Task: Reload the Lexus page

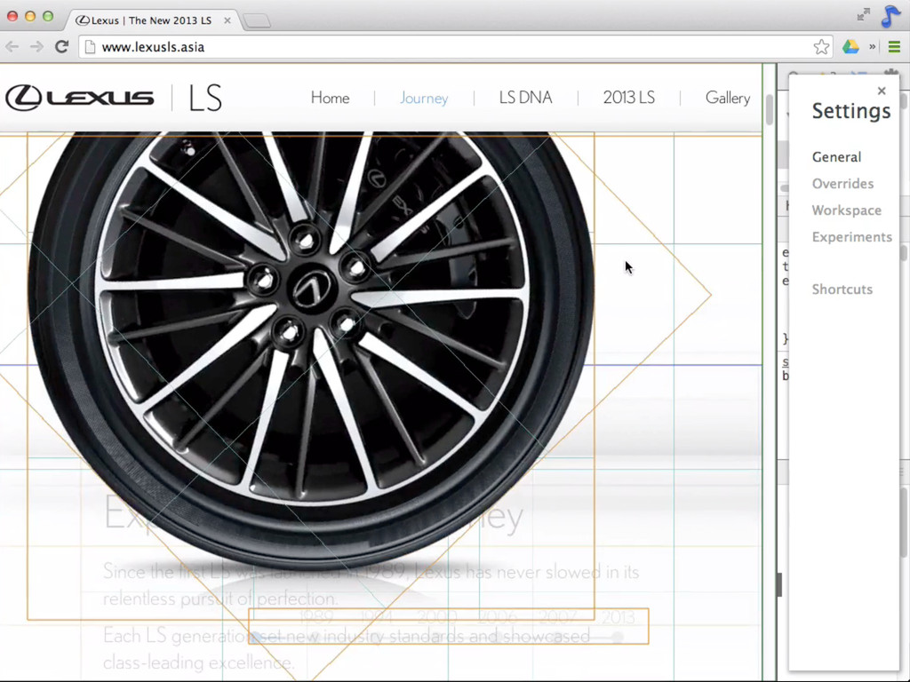Action: tap(61, 47)
